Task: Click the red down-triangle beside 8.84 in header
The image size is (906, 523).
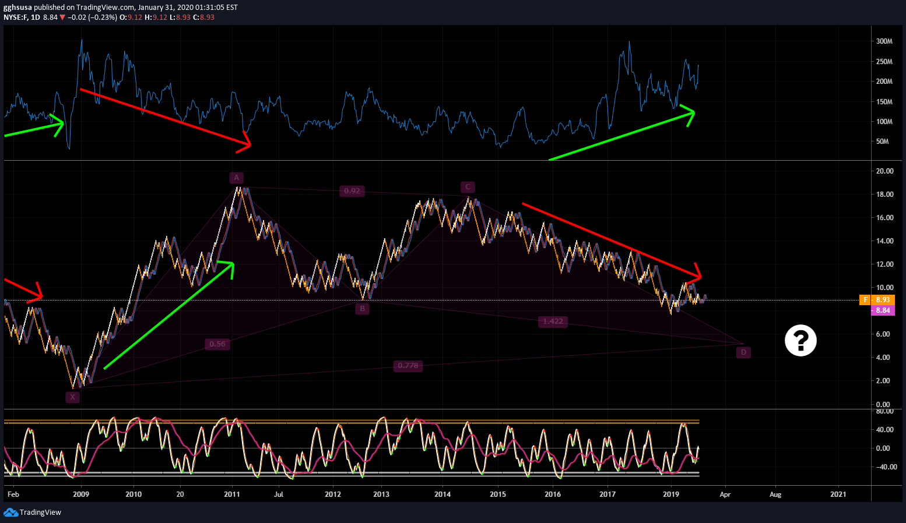Action: point(62,17)
